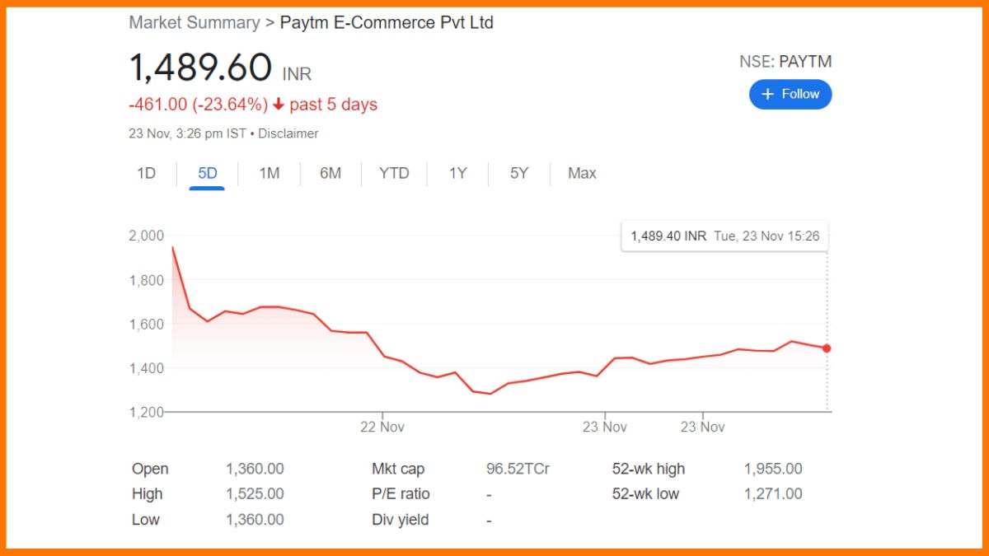Select the Max chart range

click(x=582, y=173)
